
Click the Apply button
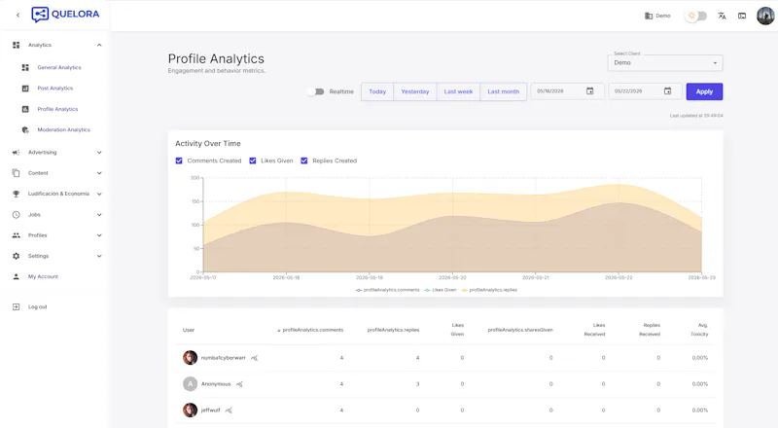pyautogui.click(x=704, y=91)
